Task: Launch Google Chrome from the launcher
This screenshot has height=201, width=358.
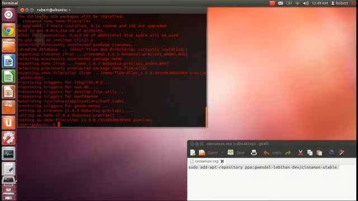Action: pos(8,30)
